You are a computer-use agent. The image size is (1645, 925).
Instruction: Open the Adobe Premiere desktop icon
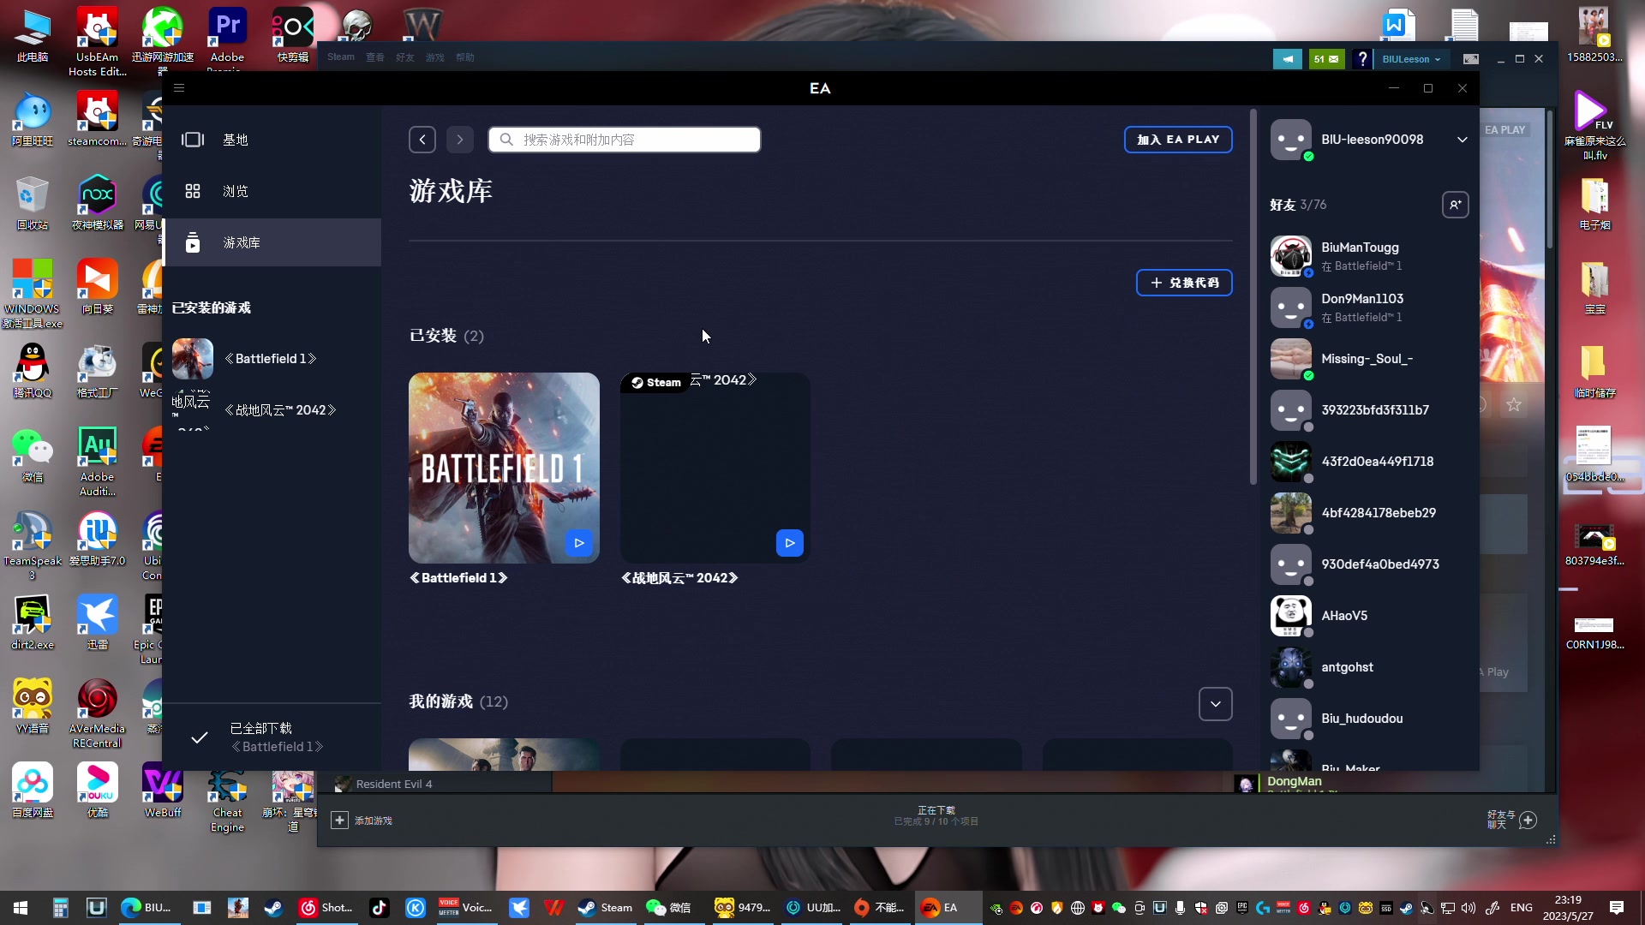(x=228, y=39)
